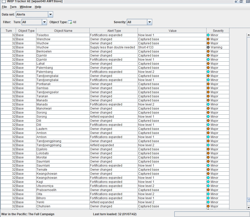Click the Major severity dot for Chuhsien
This screenshot has width=250, height=217.
click(x=208, y=206)
